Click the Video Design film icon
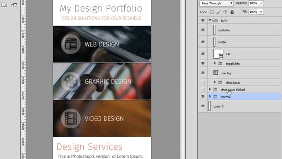Viewport: 282px width, 159px height. tap(70, 118)
